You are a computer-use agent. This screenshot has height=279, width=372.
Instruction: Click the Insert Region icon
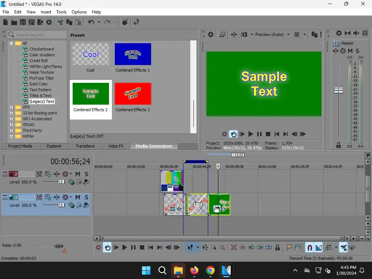tap(298, 248)
